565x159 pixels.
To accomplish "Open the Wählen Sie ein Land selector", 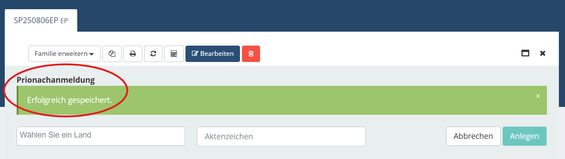I will (x=101, y=136).
